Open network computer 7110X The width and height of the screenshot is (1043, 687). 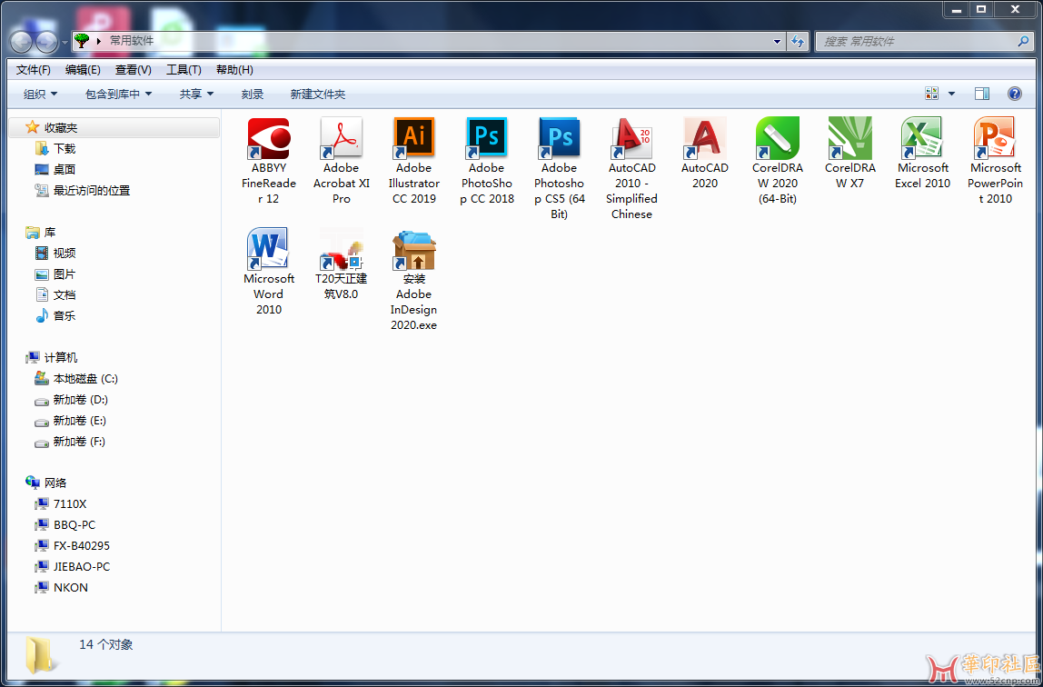pyautogui.click(x=70, y=503)
